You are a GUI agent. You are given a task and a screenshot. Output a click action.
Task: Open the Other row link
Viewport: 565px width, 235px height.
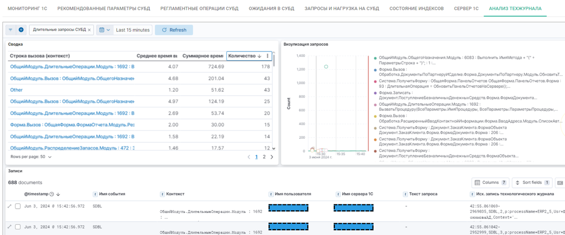[x=16, y=90]
